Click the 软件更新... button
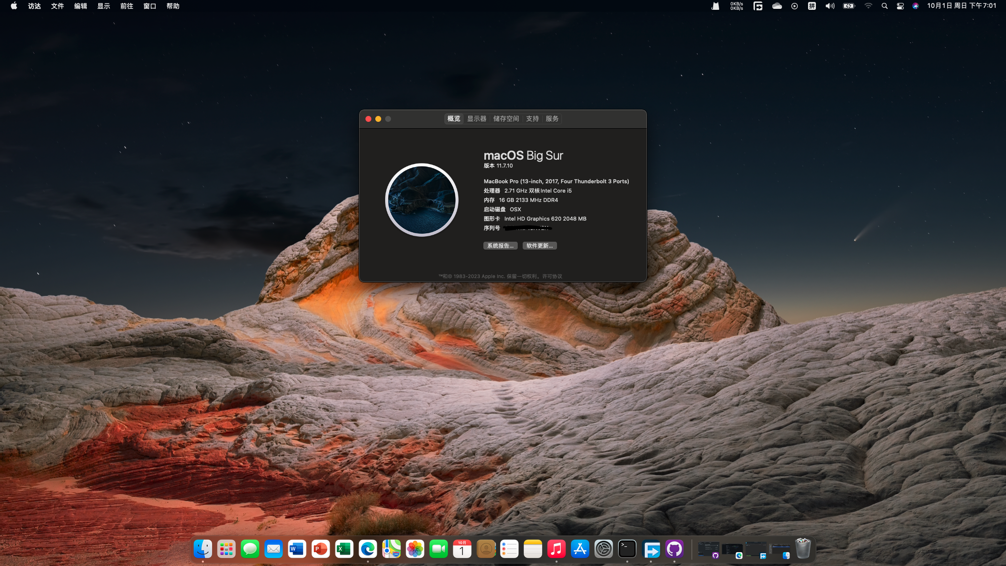The height and width of the screenshot is (566, 1006). click(x=539, y=246)
